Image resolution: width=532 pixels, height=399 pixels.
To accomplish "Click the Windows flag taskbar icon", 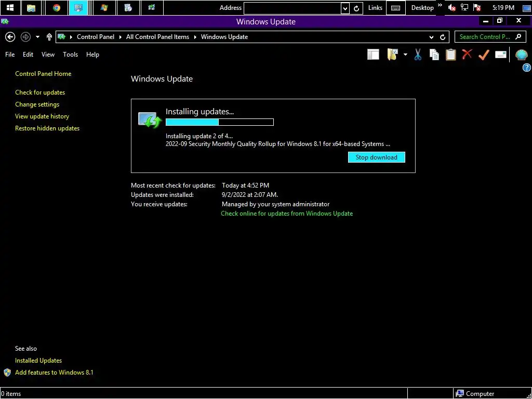I will point(104,7).
